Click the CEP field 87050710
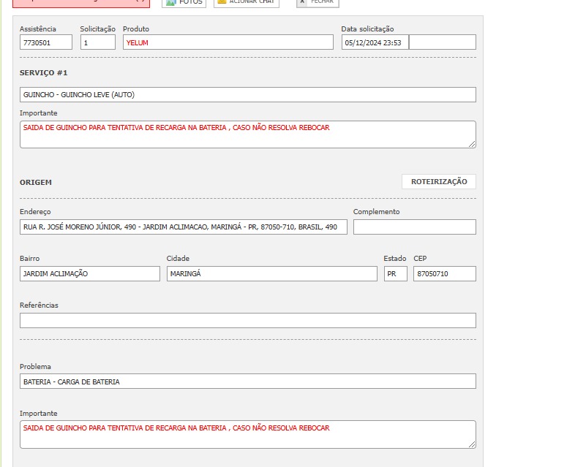This screenshot has height=467, width=586. [x=444, y=274]
